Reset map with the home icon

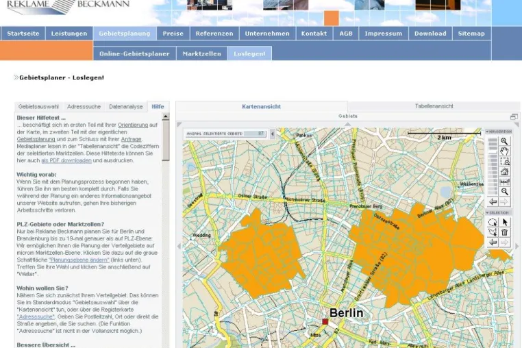pyautogui.click(x=505, y=171)
